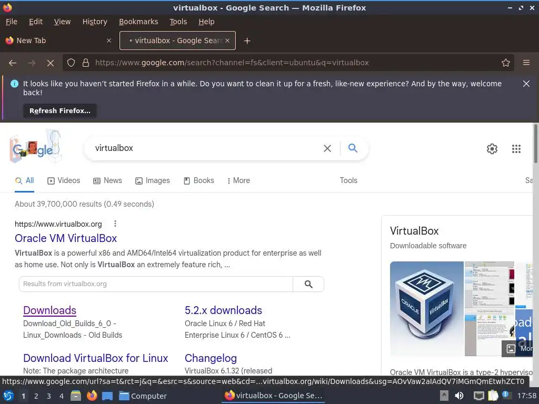Clear the Google search box text
This screenshot has width=539, height=404.
point(327,148)
